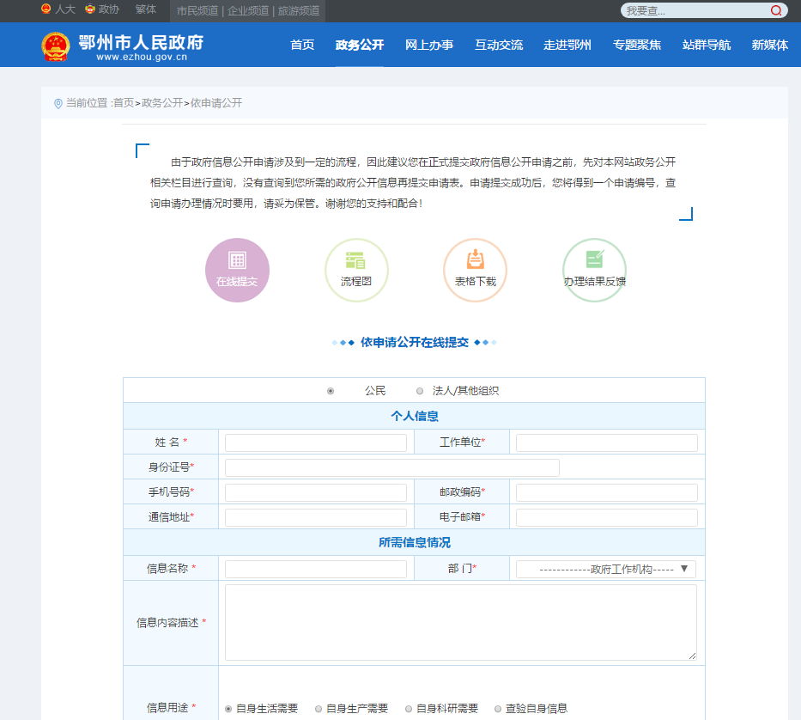Image resolution: width=801 pixels, height=720 pixels.
Task: Switch to 繁体 traditional Chinese link
Action: click(146, 9)
